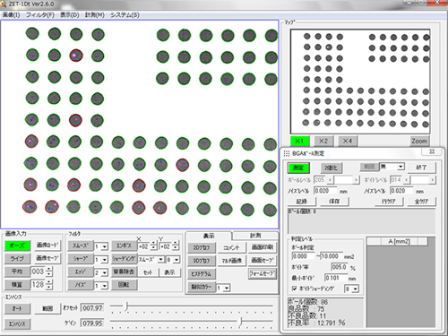
Task: Select the green X1 map magnification button
Action: click(x=299, y=141)
